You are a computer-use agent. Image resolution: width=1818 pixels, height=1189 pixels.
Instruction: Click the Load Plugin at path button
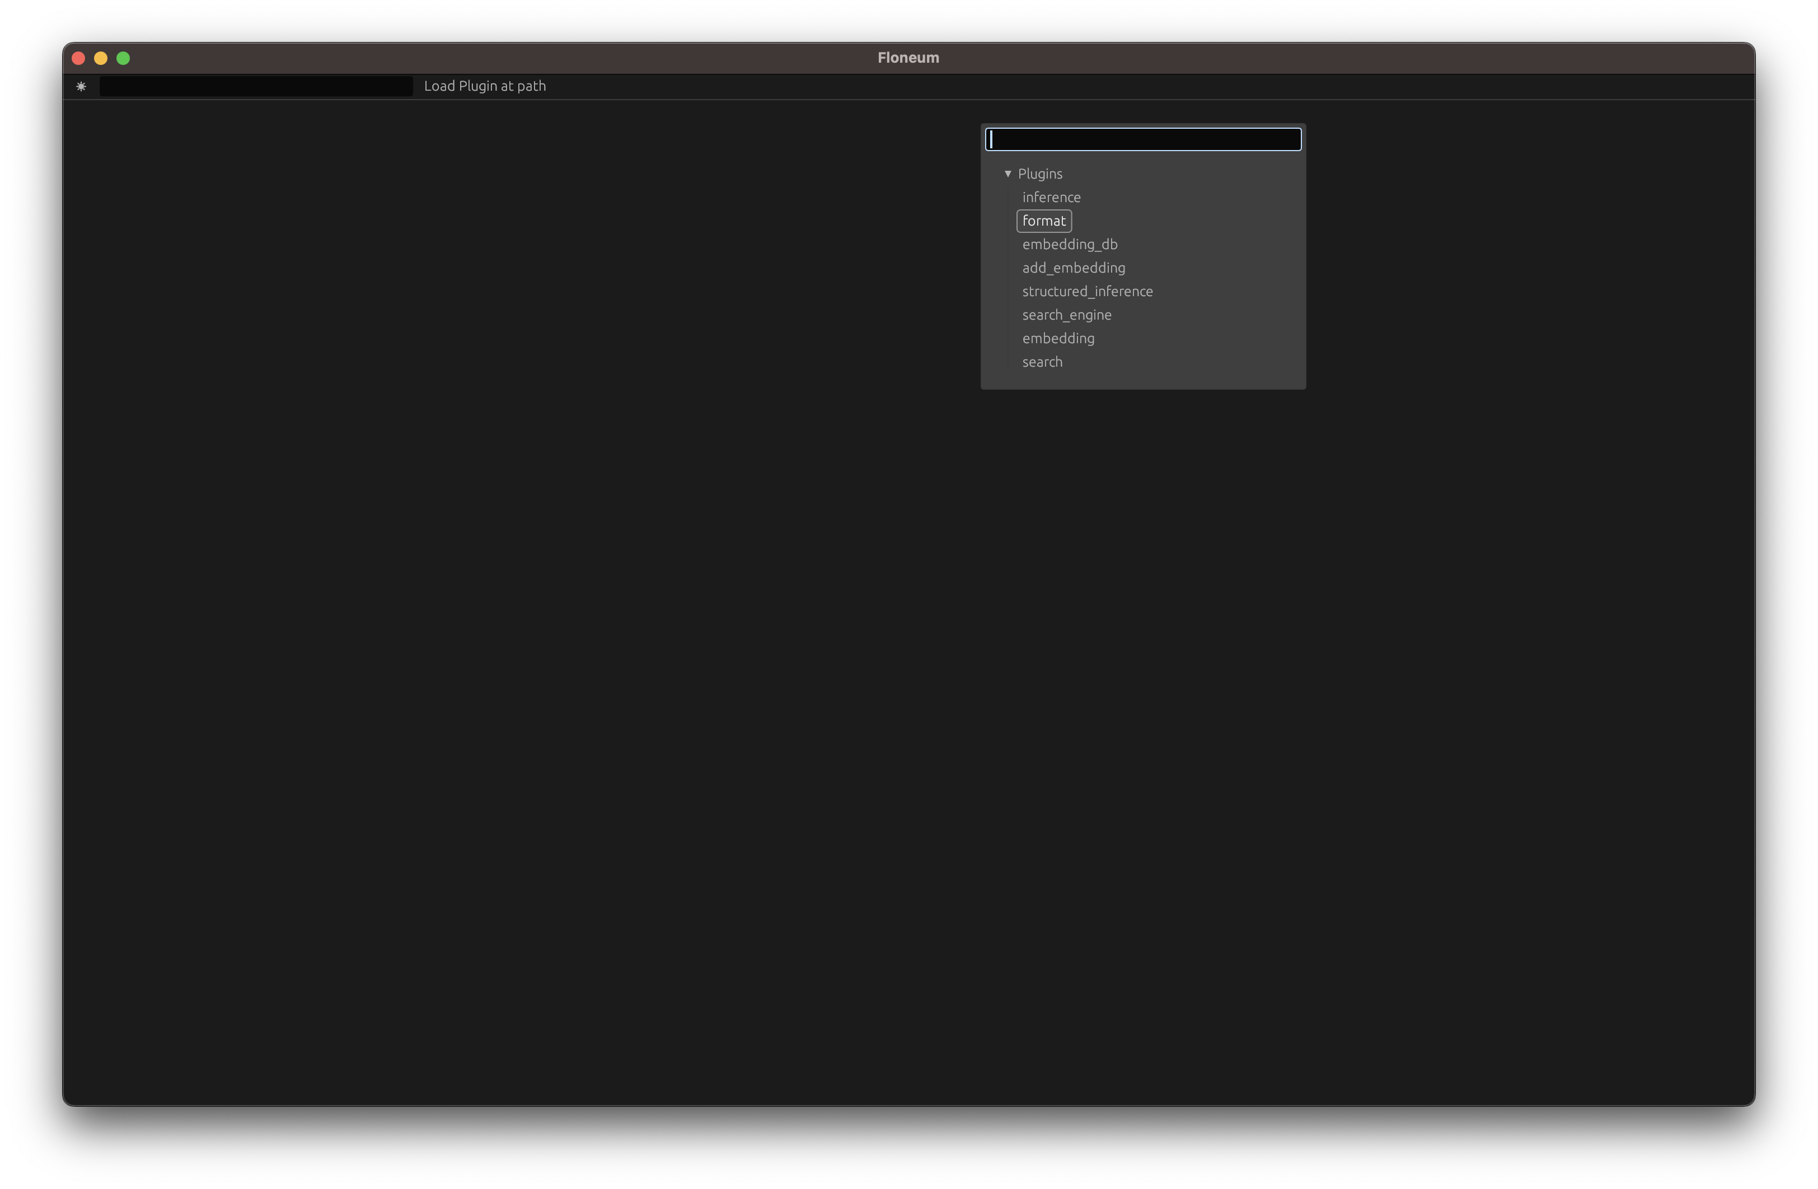pos(485,86)
